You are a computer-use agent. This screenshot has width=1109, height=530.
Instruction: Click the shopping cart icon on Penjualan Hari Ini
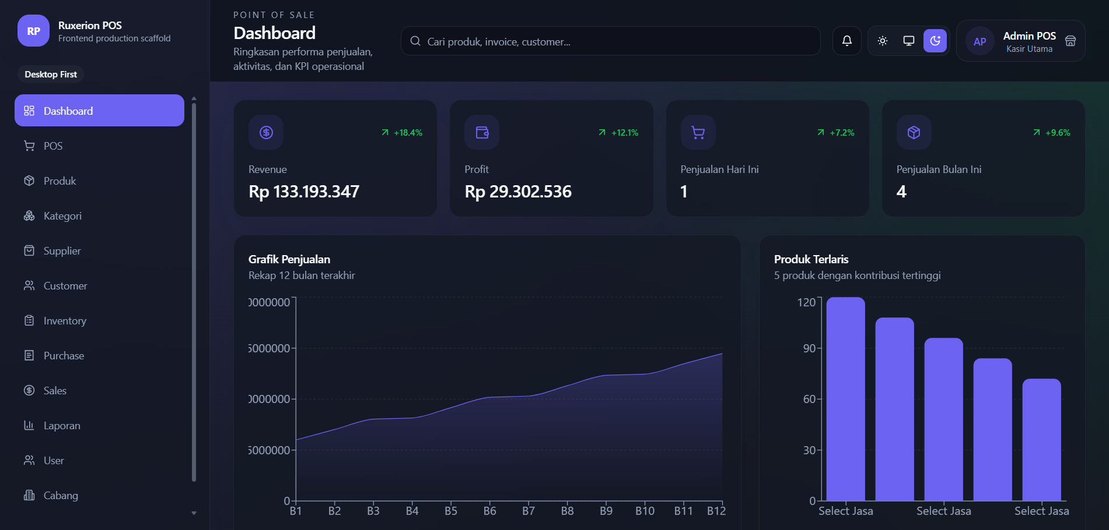tap(698, 132)
